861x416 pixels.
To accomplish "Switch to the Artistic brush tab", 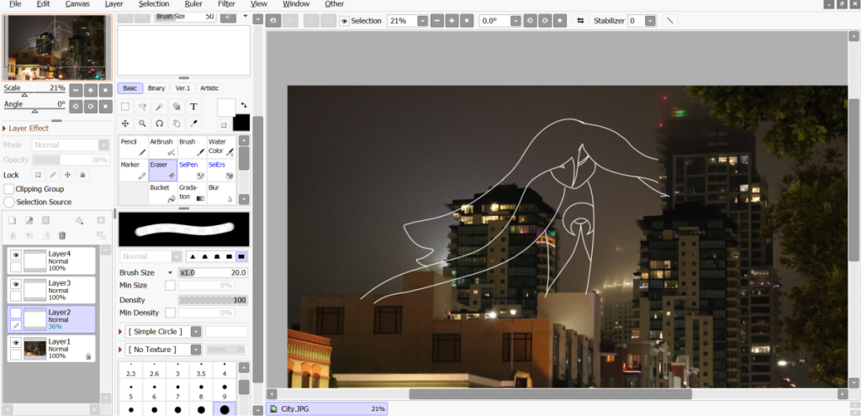I will pos(209,88).
